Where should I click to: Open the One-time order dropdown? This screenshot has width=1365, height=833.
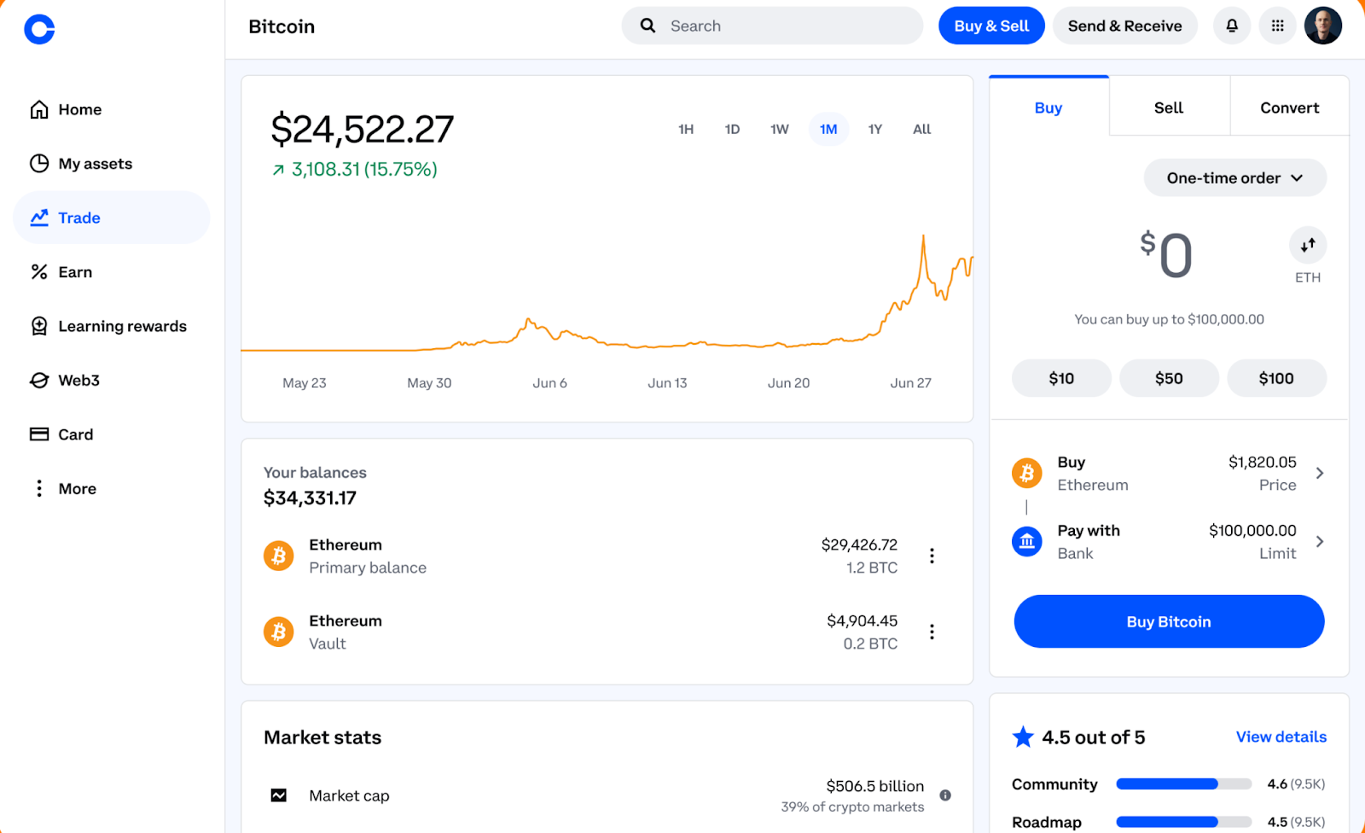[1234, 178]
